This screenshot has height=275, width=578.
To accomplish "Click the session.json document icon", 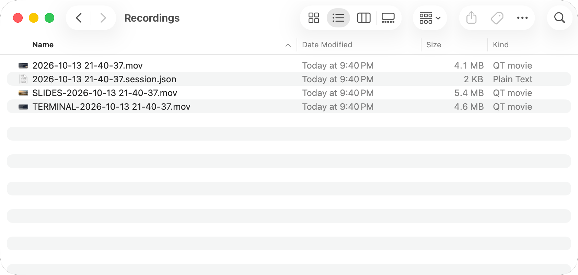I will pyautogui.click(x=23, y=79).
